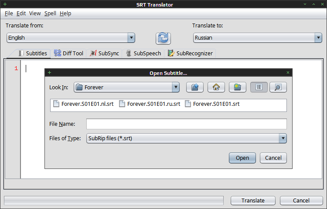Click line number 1 in editor gutter
Image resolution: width=327 pixels, height=209 pixels.
(16, 68)
